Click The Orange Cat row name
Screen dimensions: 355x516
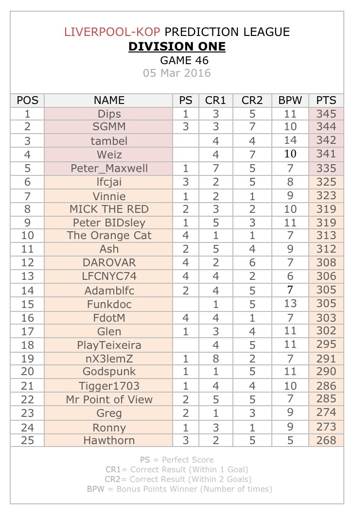(108, 236)
